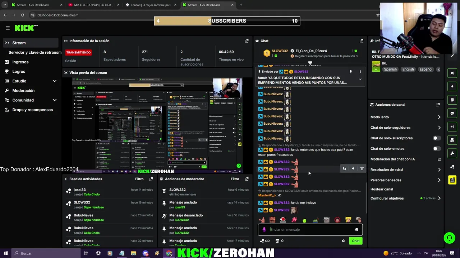Click Hostear canal
Viewport: 460px width, 258px height.
[382, 189]
